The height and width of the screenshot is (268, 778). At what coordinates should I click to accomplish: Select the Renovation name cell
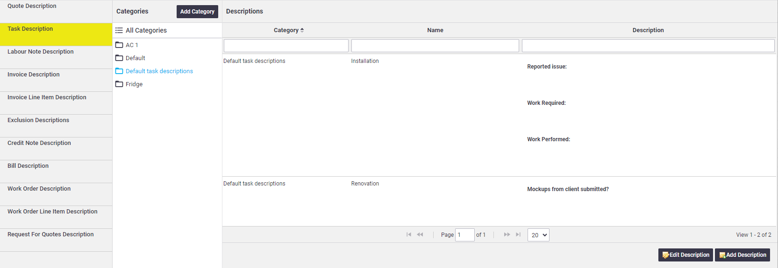[365, 184]
